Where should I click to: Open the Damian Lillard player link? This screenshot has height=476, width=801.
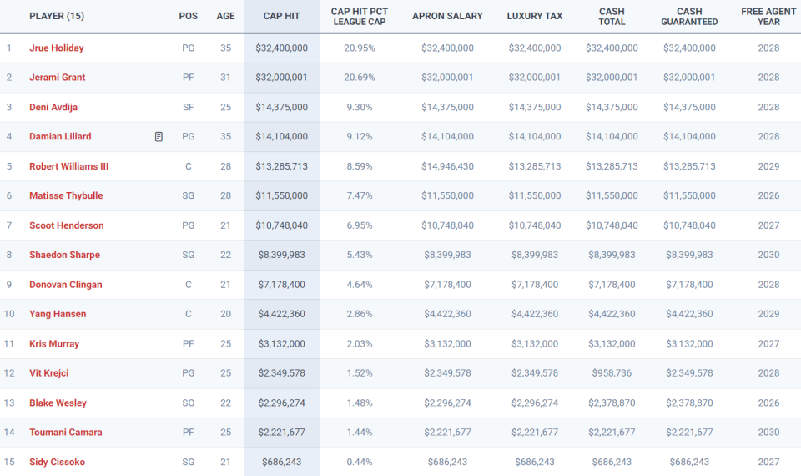60,136
